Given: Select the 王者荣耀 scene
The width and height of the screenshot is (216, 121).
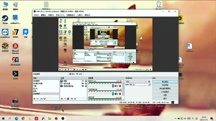Looking at the screenshot, I should point(46,94).
